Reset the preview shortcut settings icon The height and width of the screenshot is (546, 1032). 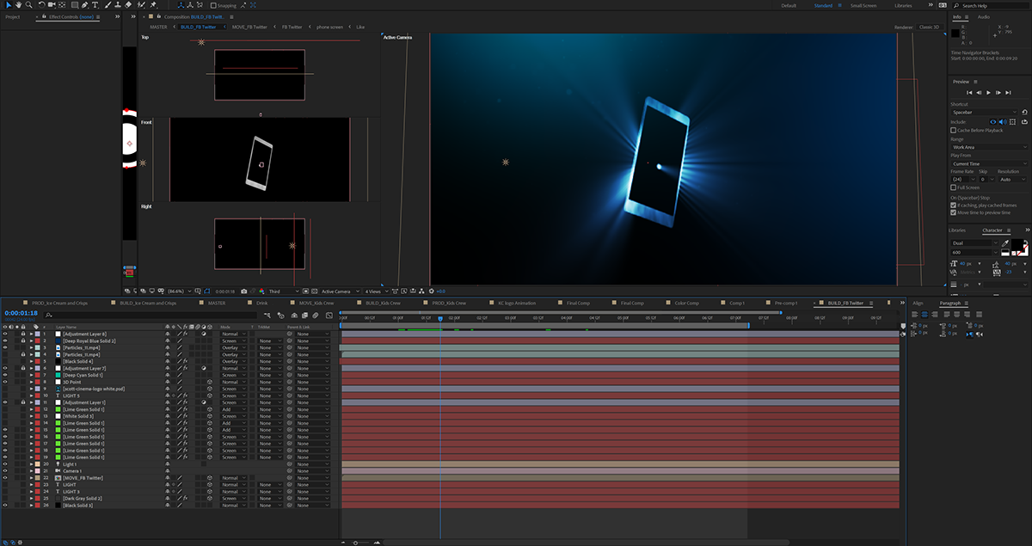pos(1024,112)
